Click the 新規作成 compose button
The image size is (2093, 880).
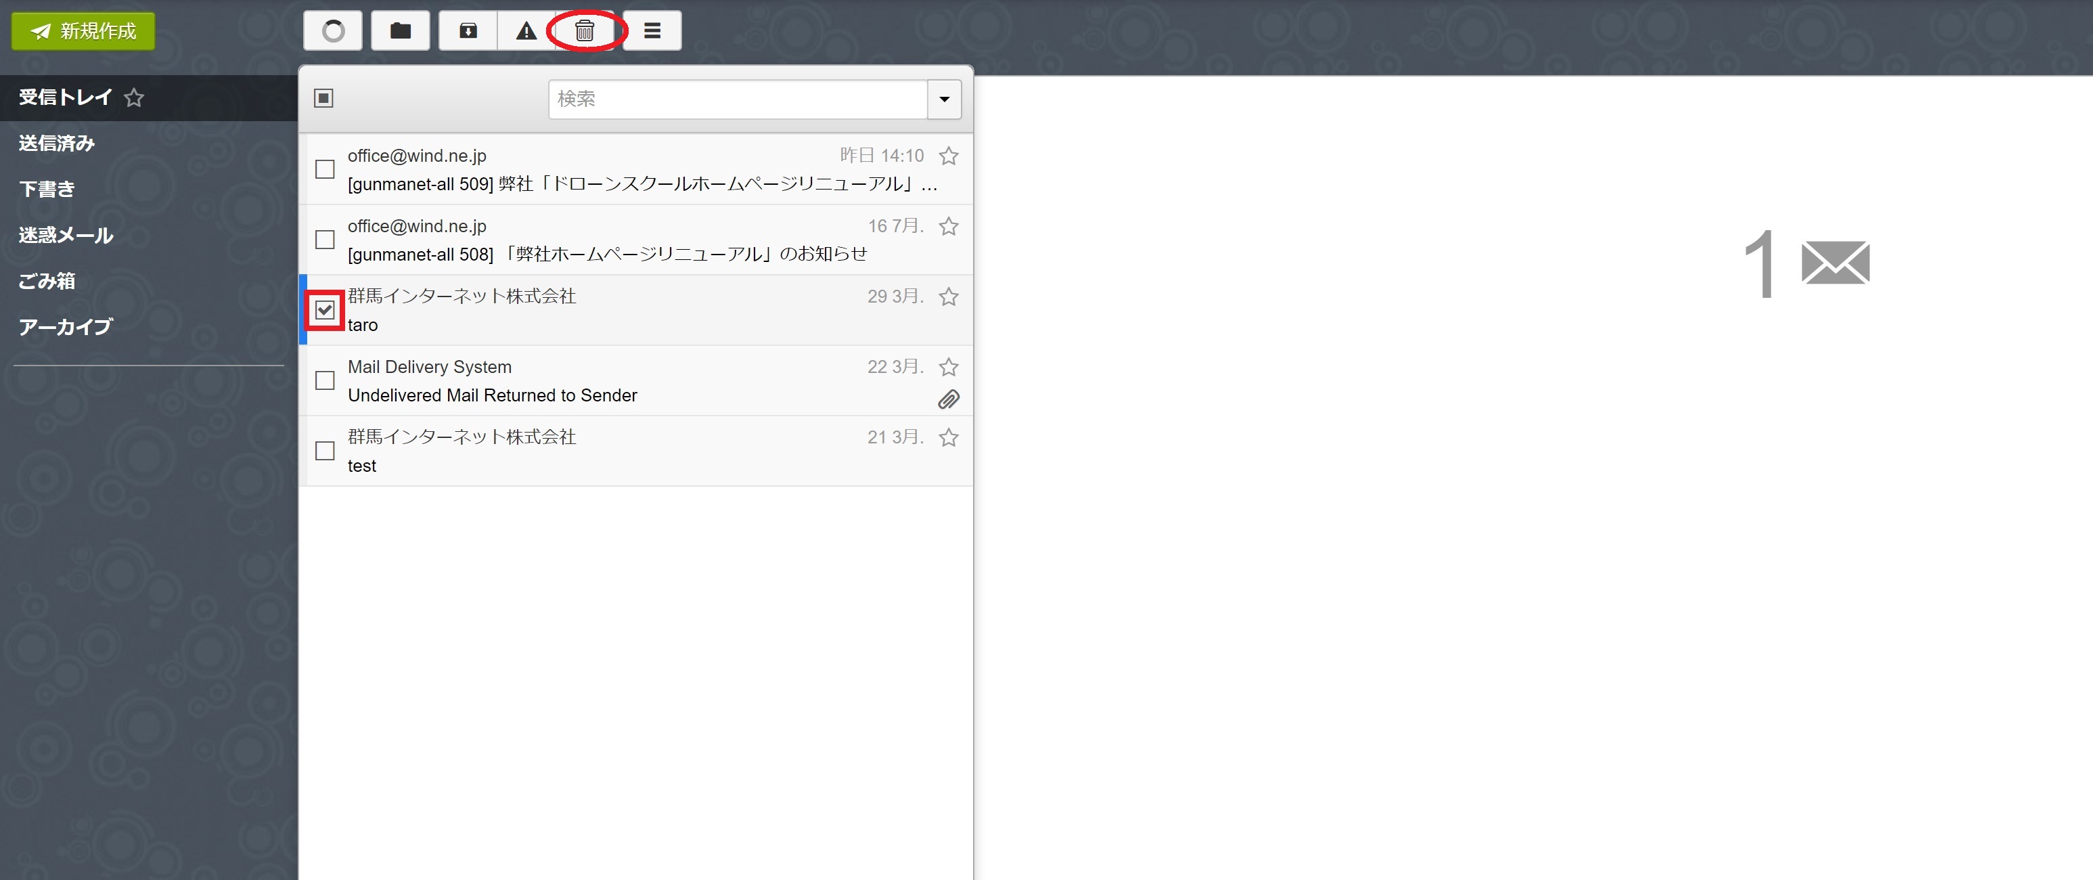(83, 31)
